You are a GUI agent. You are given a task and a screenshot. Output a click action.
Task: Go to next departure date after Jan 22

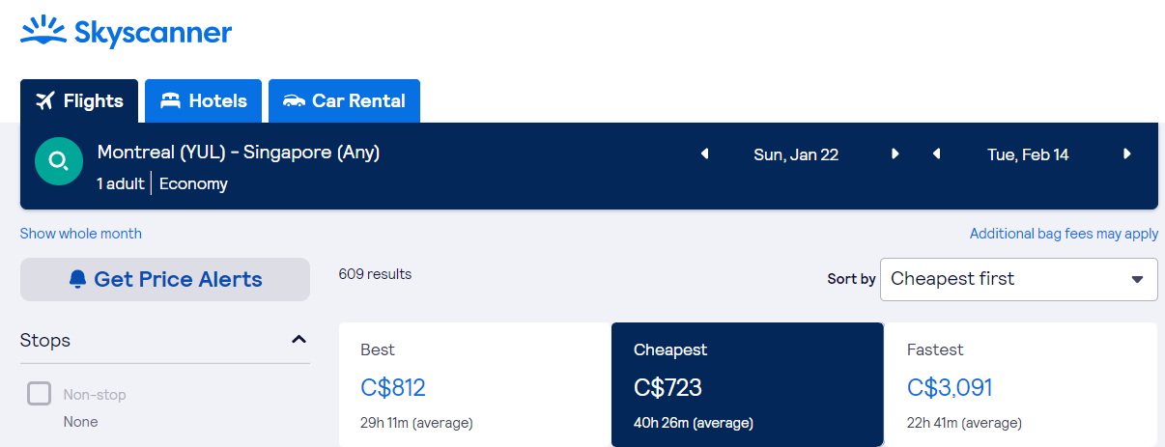[895, 154]
